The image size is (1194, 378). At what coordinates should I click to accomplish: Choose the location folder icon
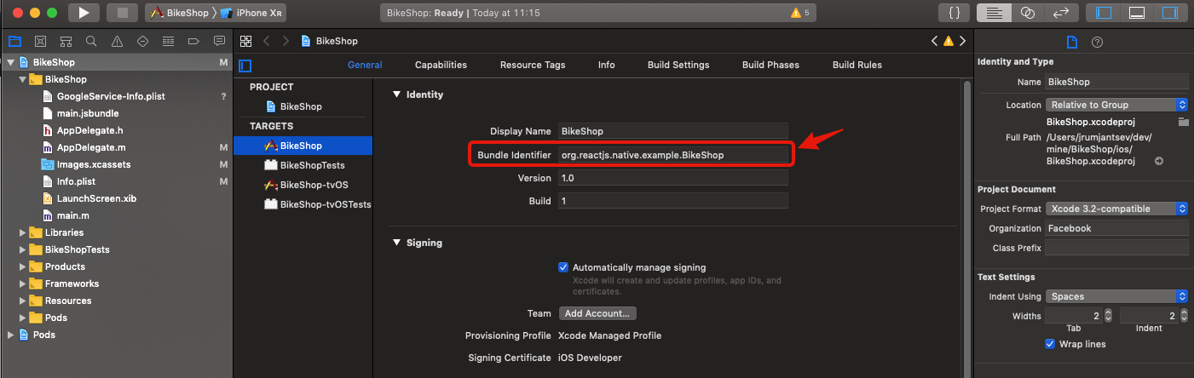(1183, 122)
